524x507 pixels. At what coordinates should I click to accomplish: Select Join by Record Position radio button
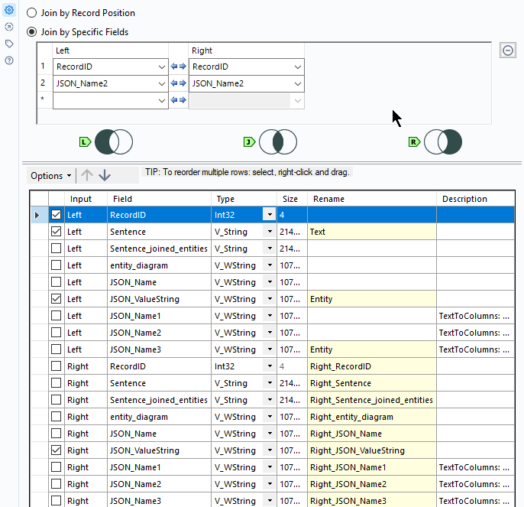(32, 13)
